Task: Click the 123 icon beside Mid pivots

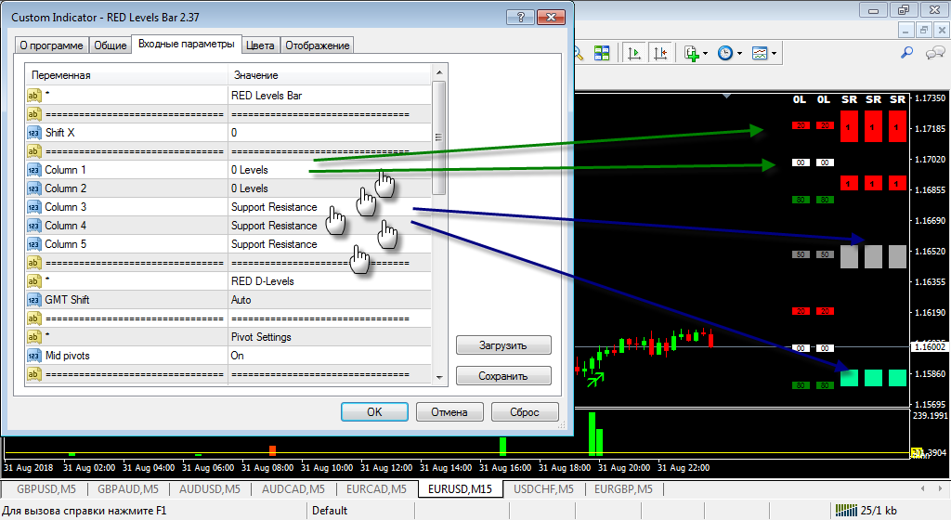Action: tap(33, 356)
